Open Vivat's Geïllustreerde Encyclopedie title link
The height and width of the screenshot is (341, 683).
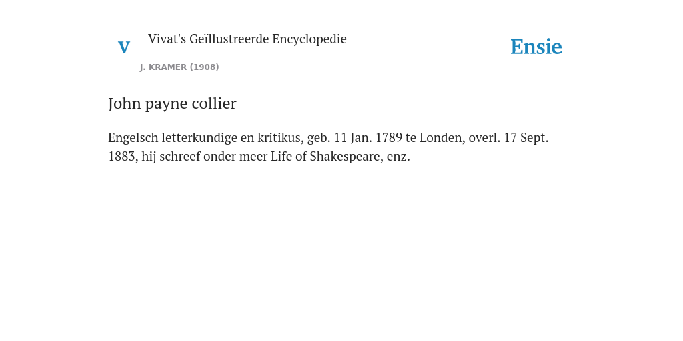point(247,39)
